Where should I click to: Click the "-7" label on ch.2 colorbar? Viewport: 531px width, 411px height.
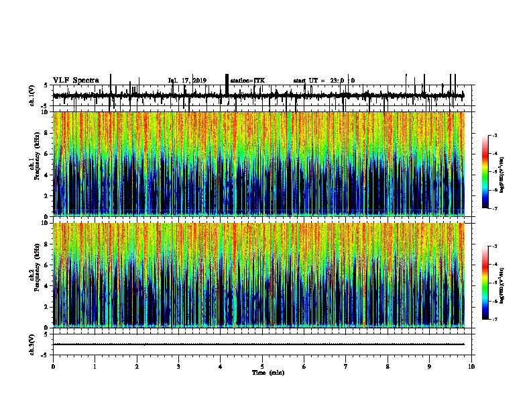[494, 320]
